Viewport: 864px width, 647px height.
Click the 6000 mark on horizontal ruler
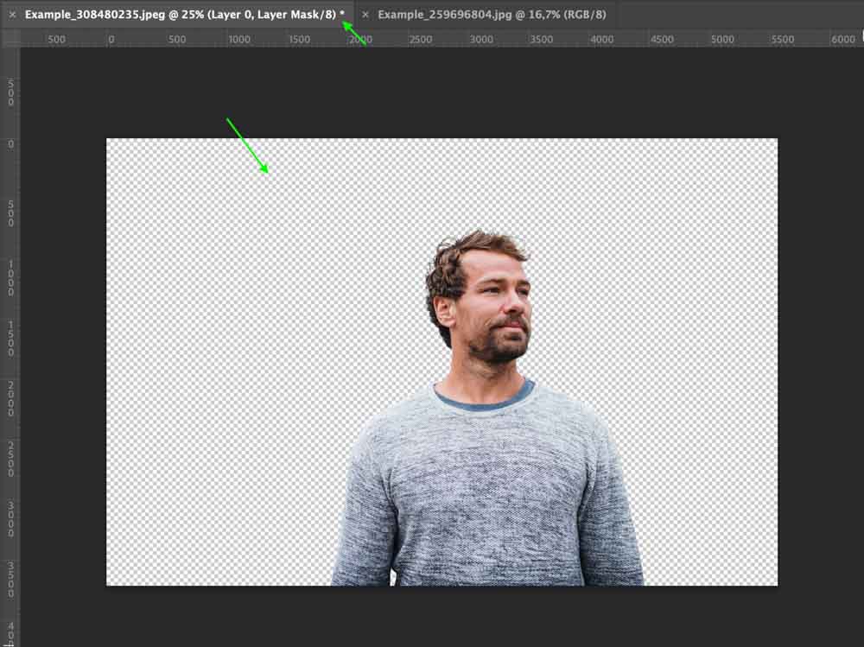[842, 40]
